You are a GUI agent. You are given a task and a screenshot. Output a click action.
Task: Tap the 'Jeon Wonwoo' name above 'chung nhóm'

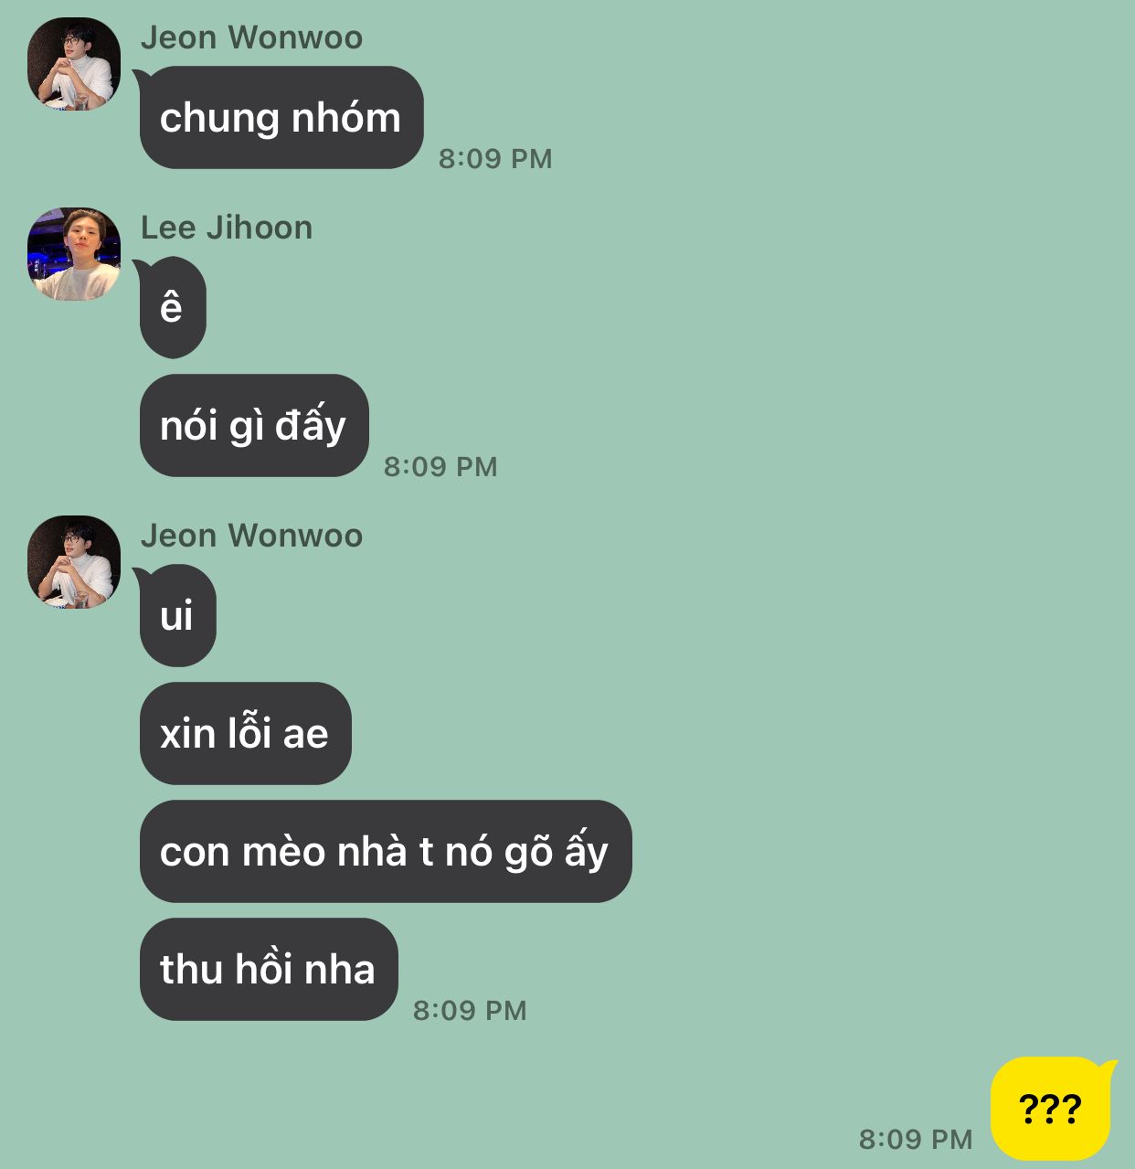pyautogui.click(x=251, y=37)
